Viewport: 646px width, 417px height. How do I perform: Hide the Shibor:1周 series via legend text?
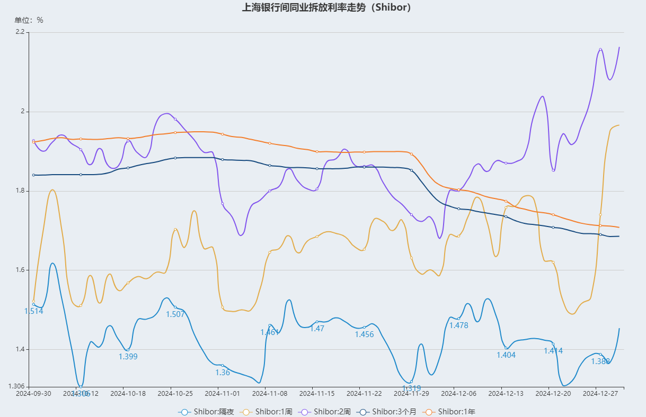pyautogui.click(x=273, y=412)
